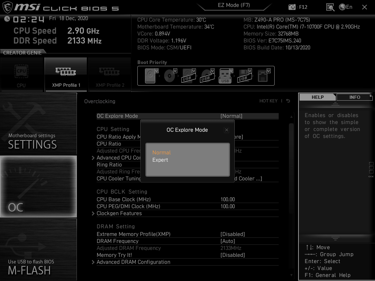Select the optical disc boot device icon

pos(170,75)
